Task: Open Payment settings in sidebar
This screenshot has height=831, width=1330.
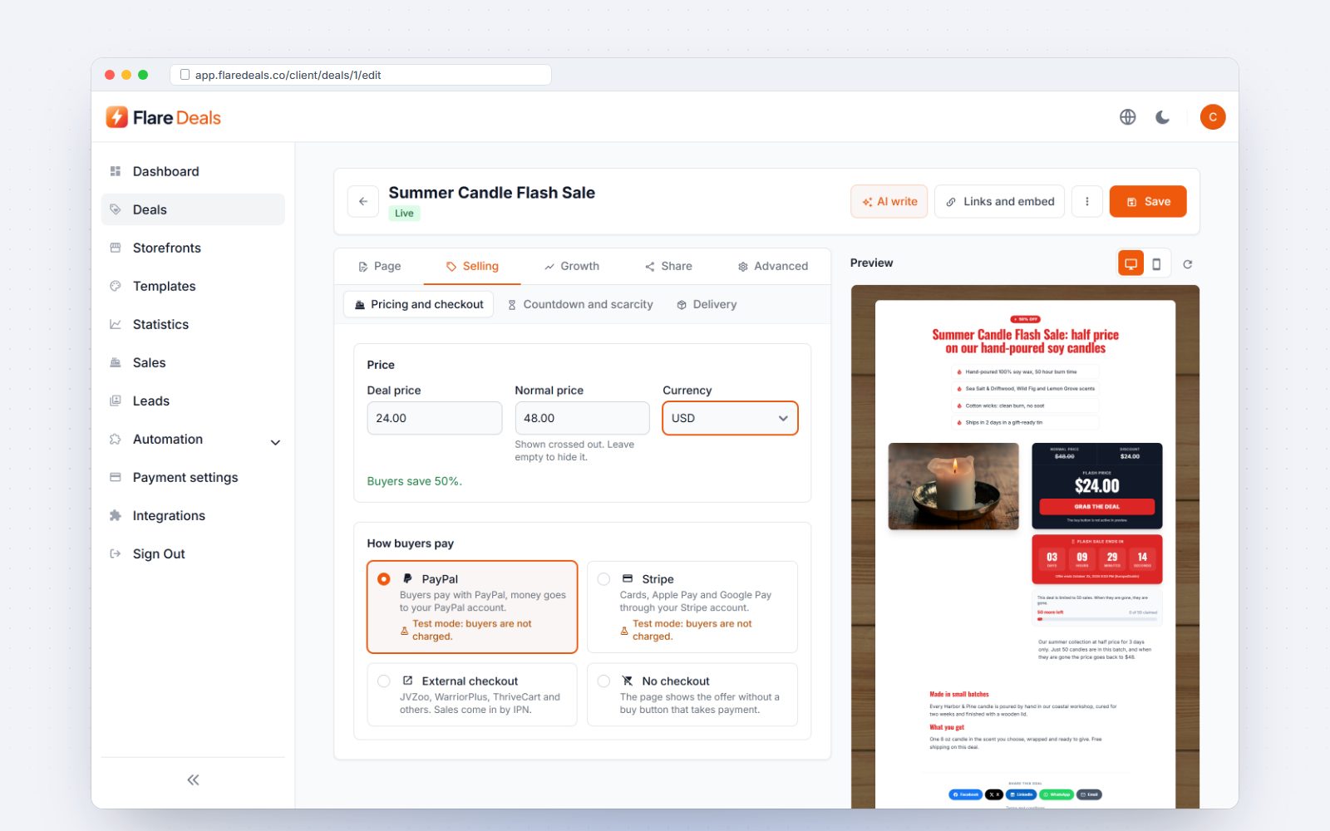Action: 193,477
